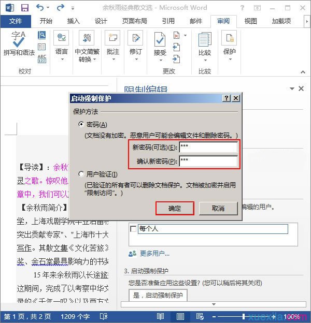Viewport: 311px width, 323px height.
Task: Redo the last action
Action: tap(61, 8)
